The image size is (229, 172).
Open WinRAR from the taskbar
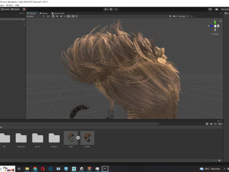90,169
